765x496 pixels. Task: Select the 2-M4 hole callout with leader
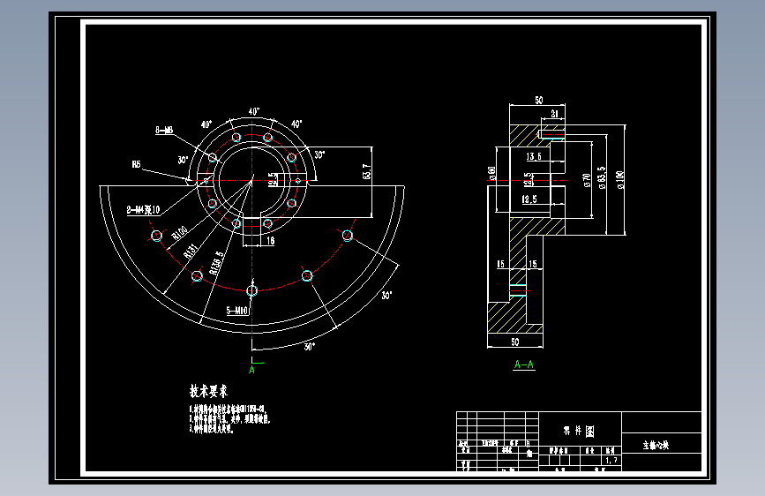(x=144, y=210)
